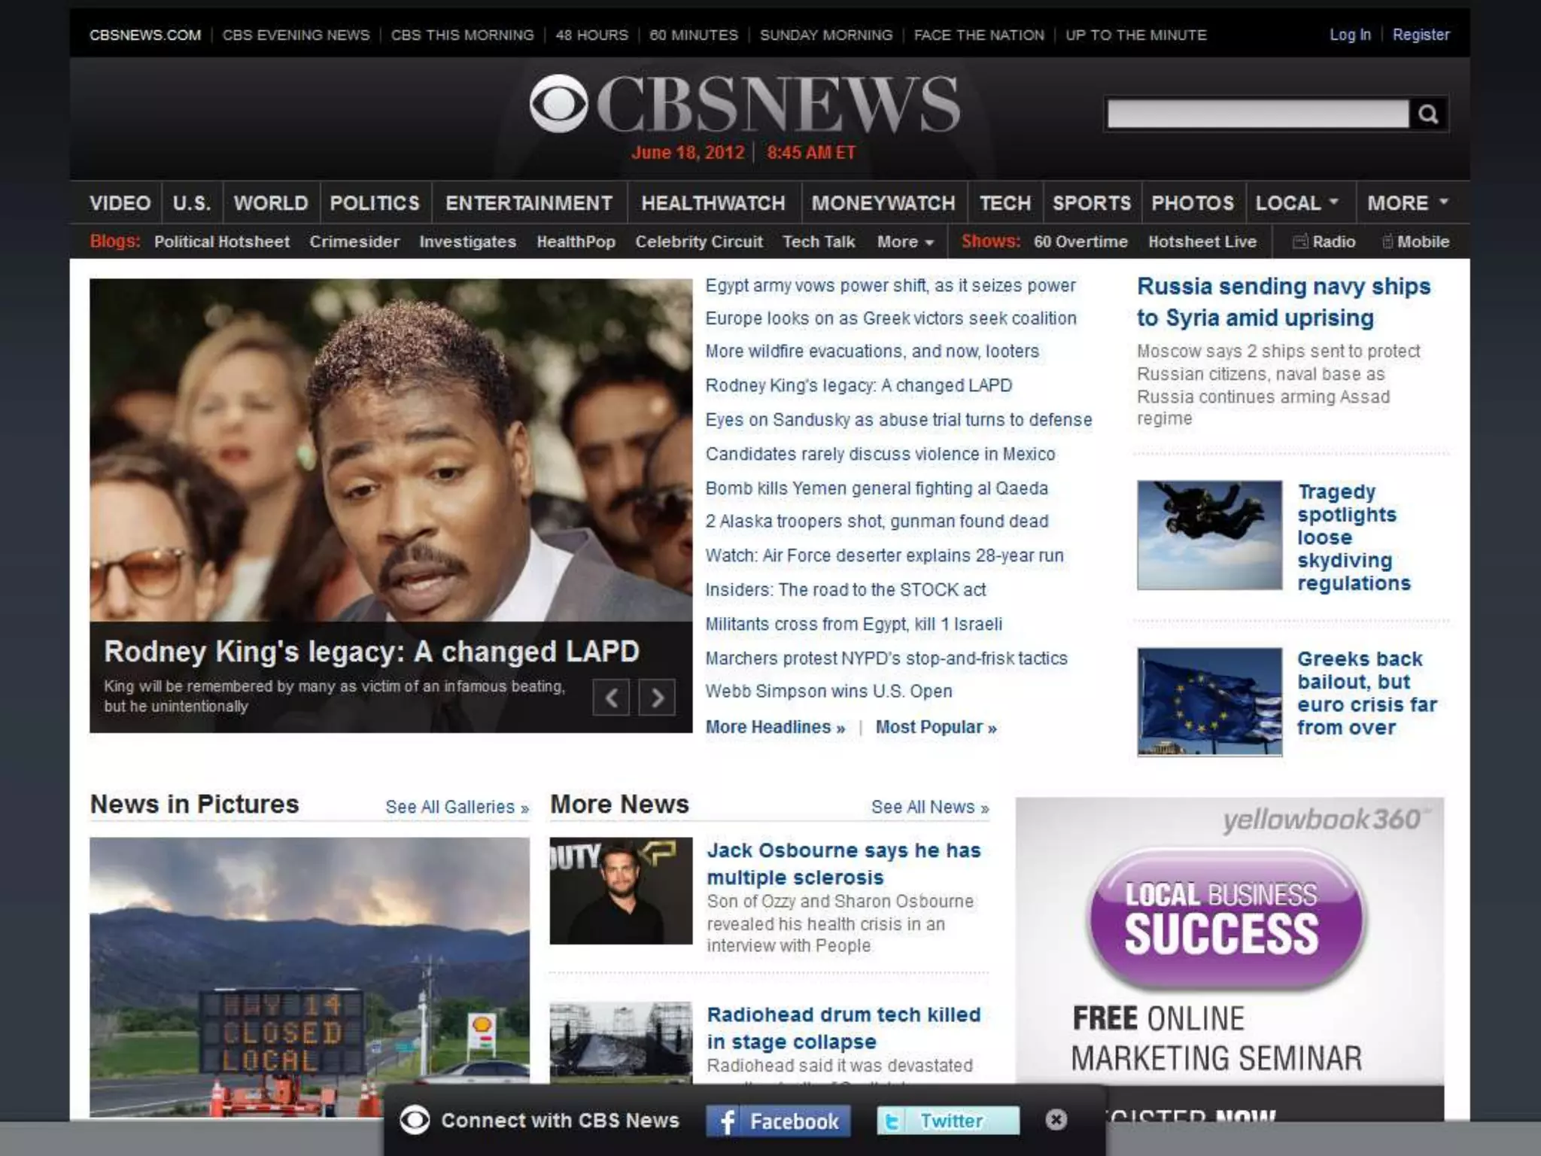Click the Log In link

coord(1350,35)
